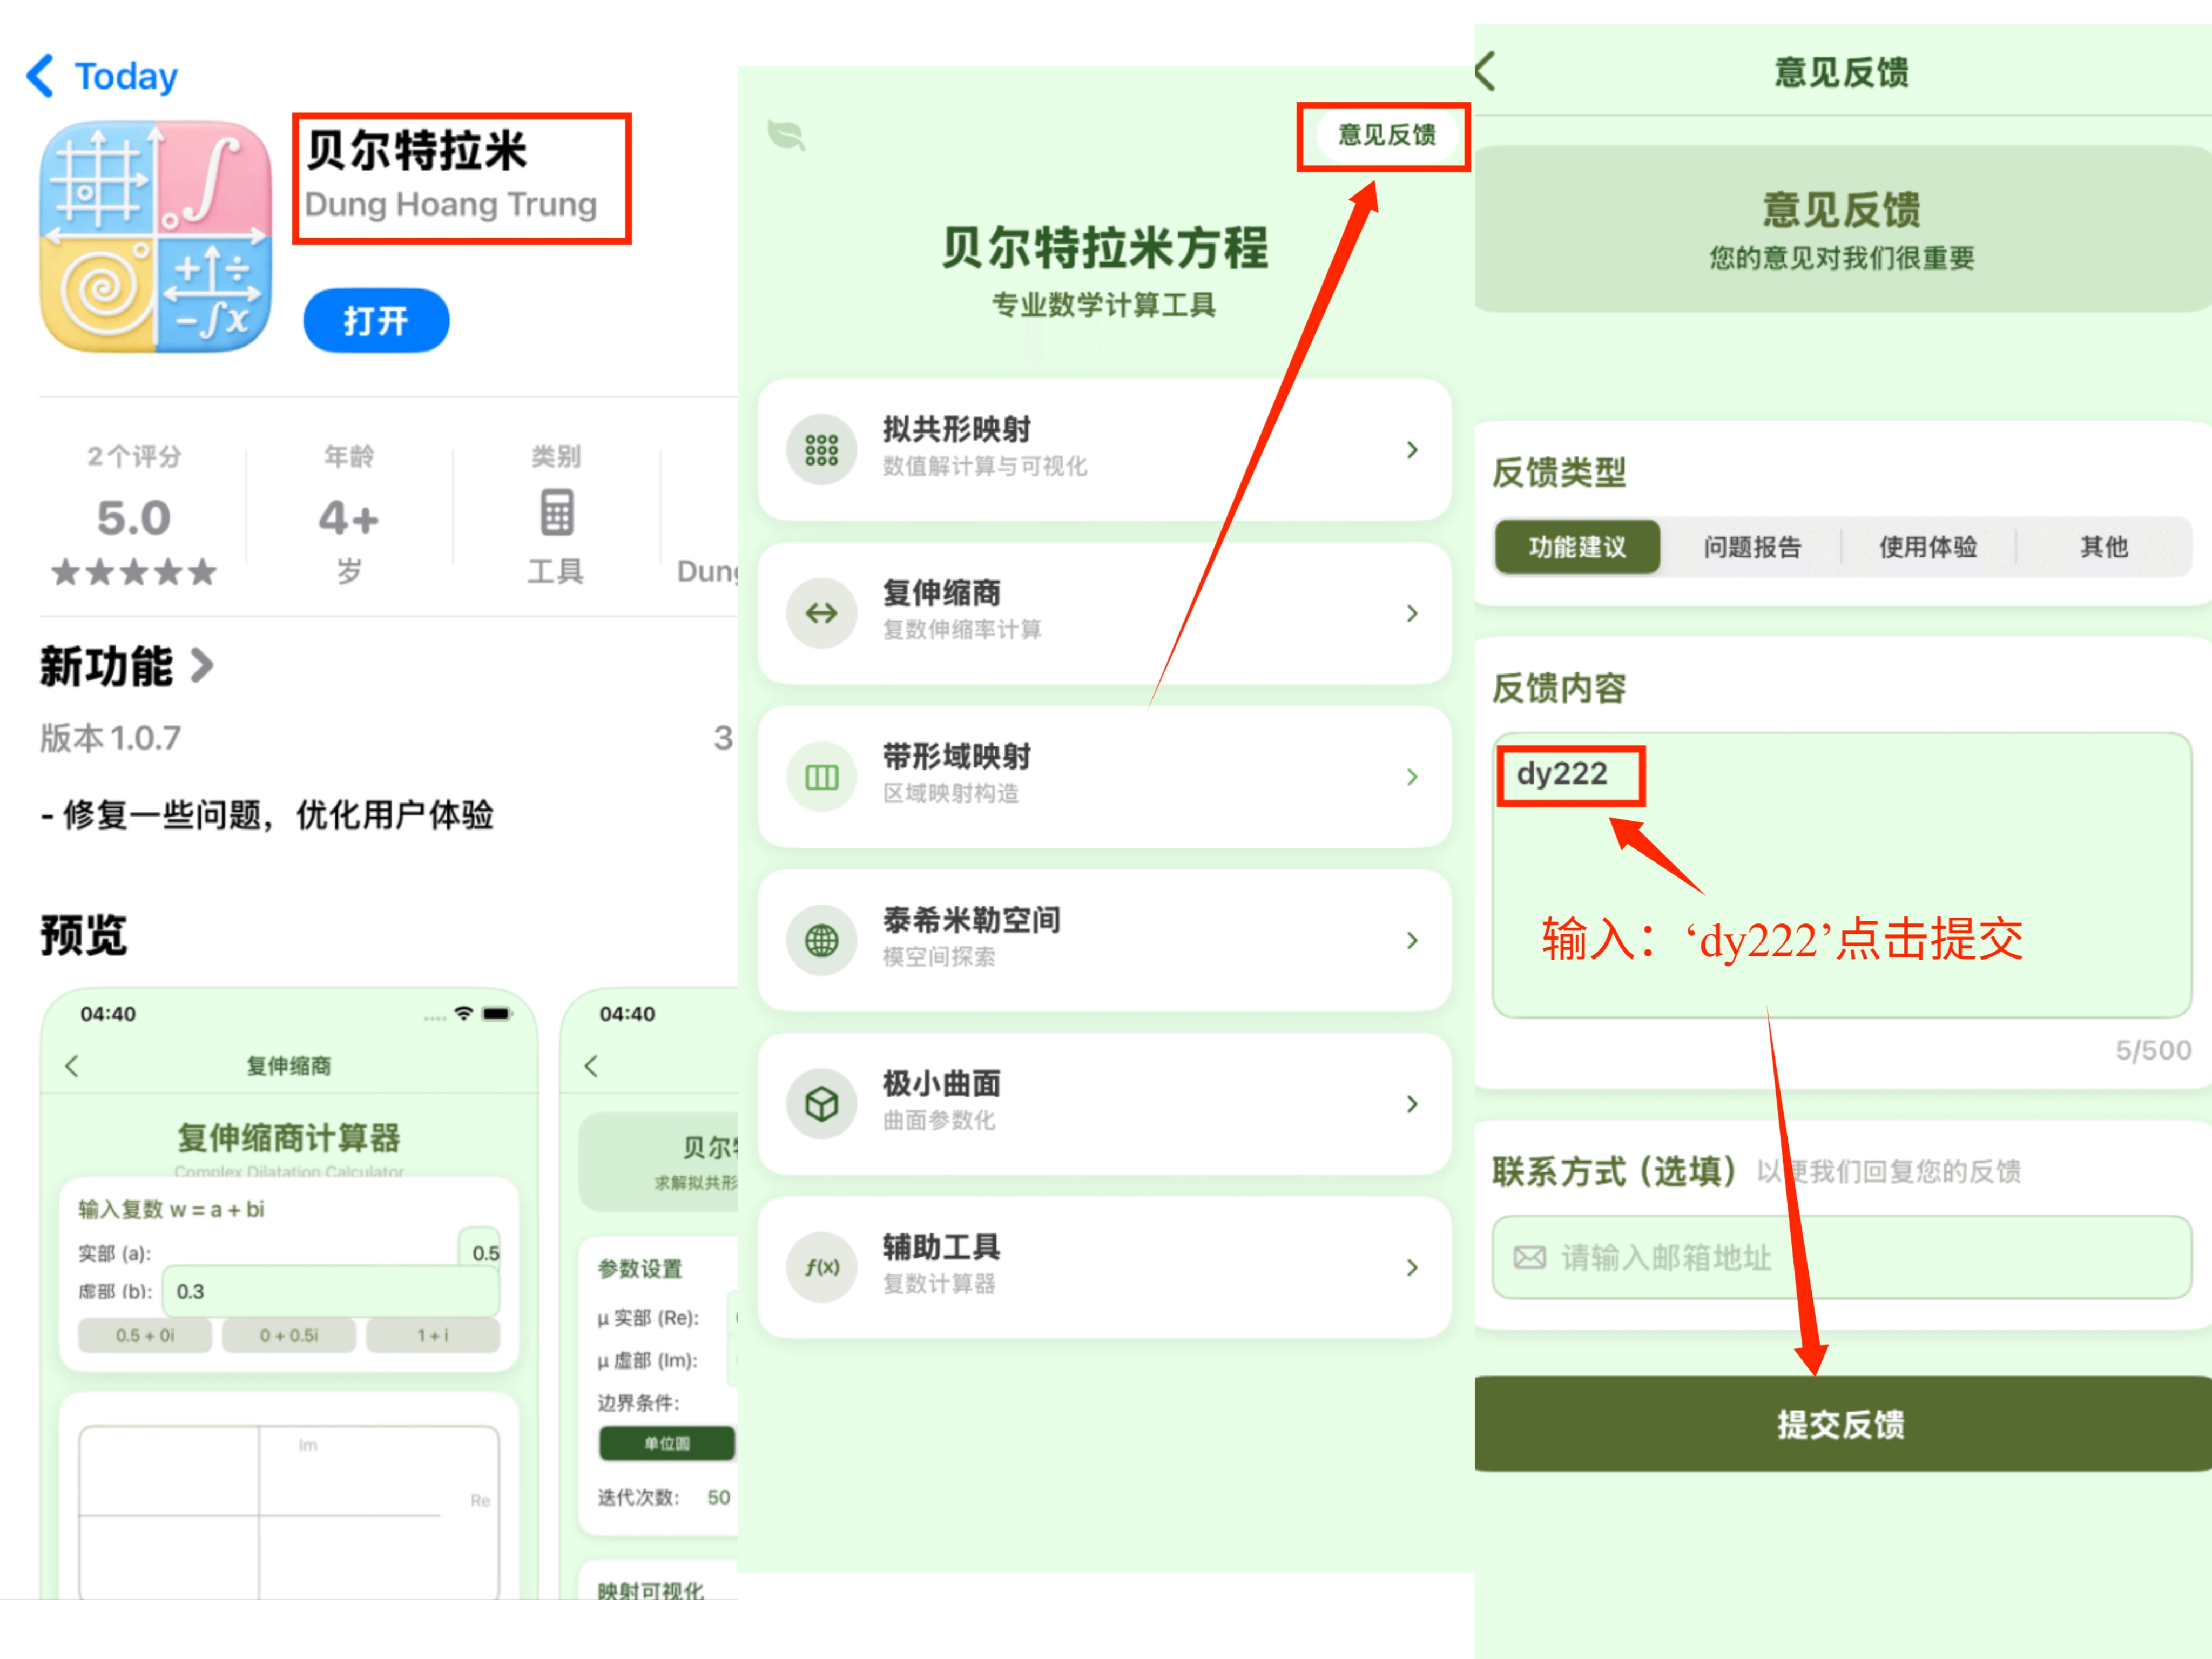Tap the 打开 button
Screen dimensions: 2212x1659
tap(376, 321)
